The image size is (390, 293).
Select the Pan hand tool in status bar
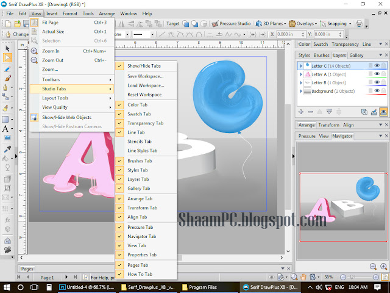click(303, 277)
